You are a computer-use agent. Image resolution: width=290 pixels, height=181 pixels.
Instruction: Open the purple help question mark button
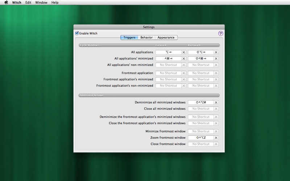point(220,33)
